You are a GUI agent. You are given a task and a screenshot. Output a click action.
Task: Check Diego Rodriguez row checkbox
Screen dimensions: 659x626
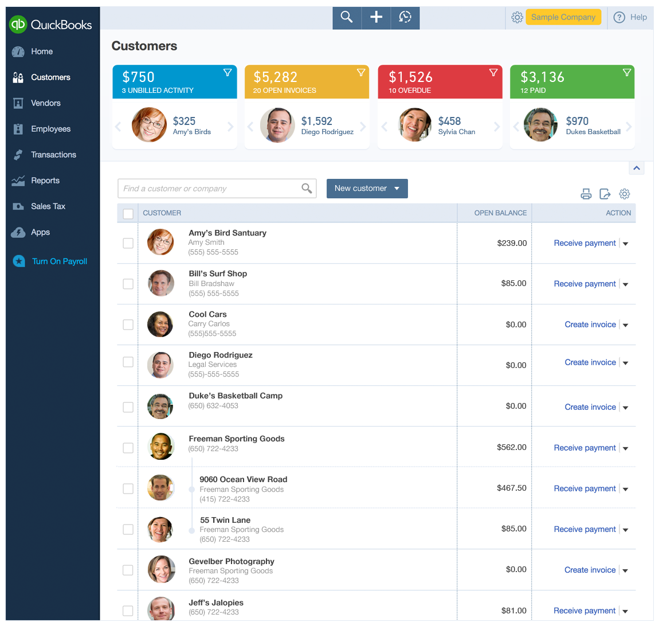tap(128, 362)
